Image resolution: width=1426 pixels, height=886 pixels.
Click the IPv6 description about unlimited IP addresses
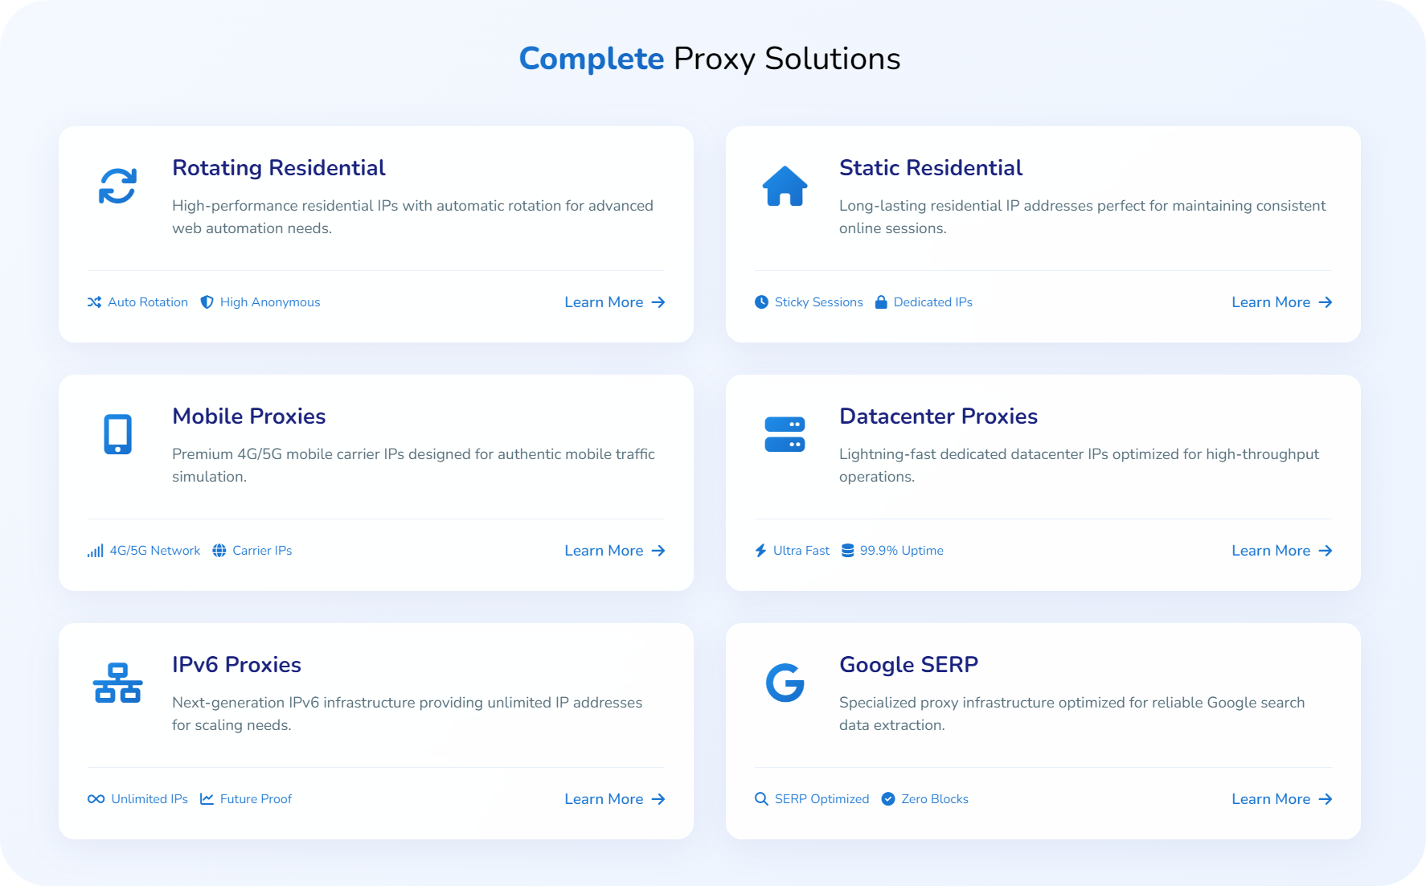pos(407,714)
